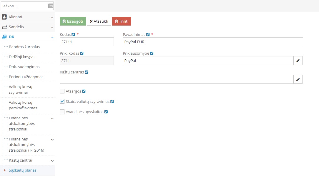Uncheck Skaič. valiutų svyravimas checkbox
Screen dimensions: 319x176
pyautogui.click(x=62, y=101)
